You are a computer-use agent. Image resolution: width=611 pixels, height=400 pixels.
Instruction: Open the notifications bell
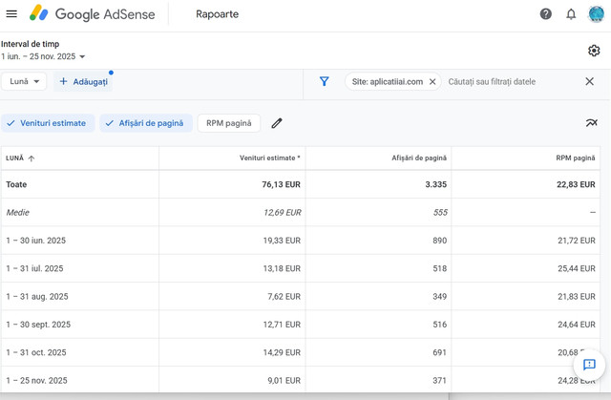(x=571, y=14)
